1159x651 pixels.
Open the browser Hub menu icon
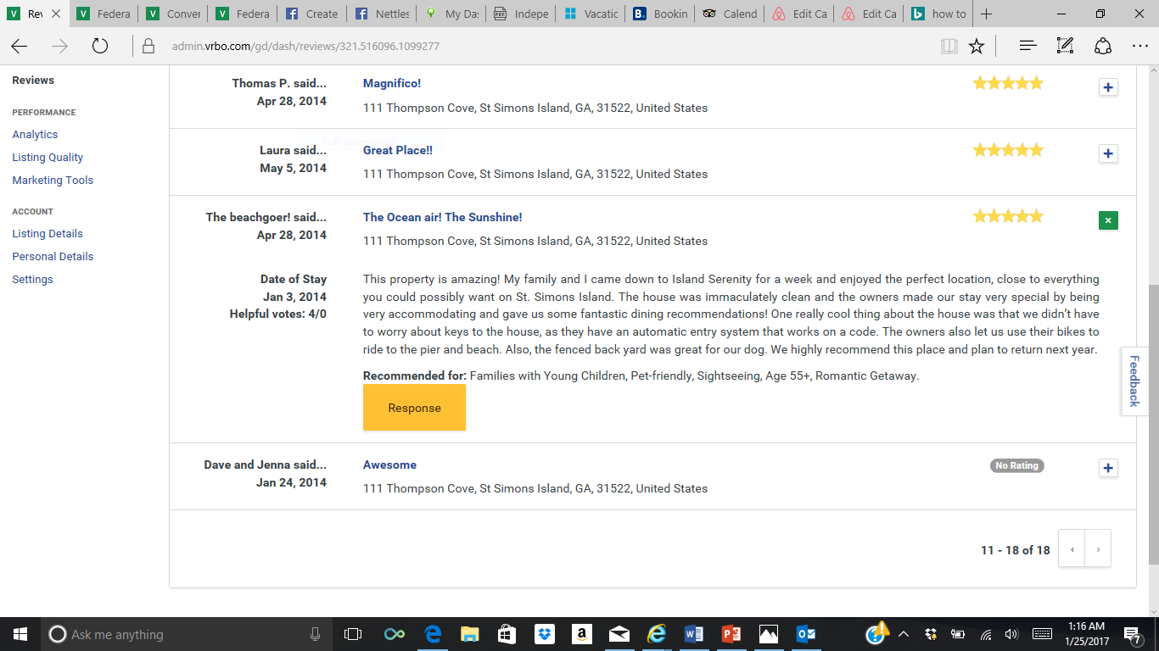click(x=1027, y=46)
